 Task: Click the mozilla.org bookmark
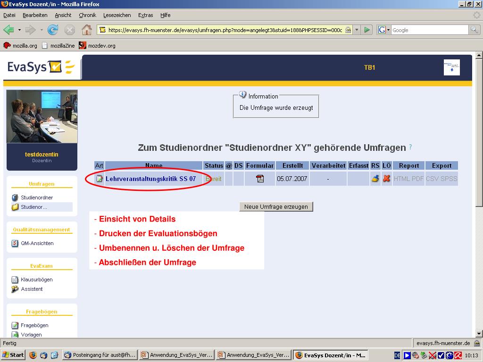tap(20, 46)
